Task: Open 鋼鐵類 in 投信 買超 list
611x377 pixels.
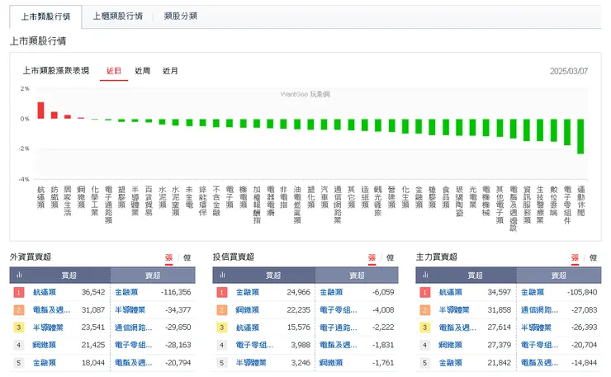Action: pos(248,310)
